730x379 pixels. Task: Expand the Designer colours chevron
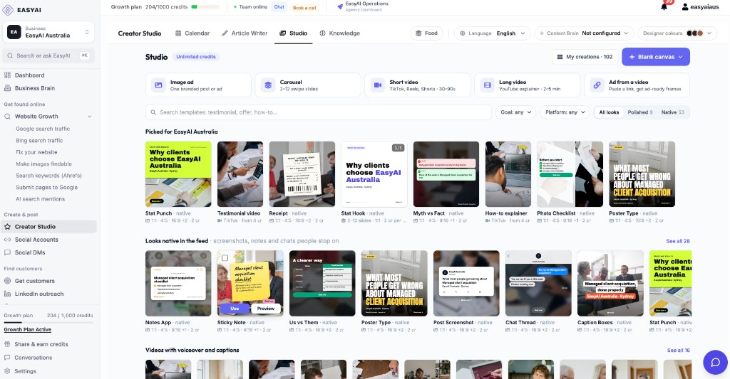coord(709,33)
